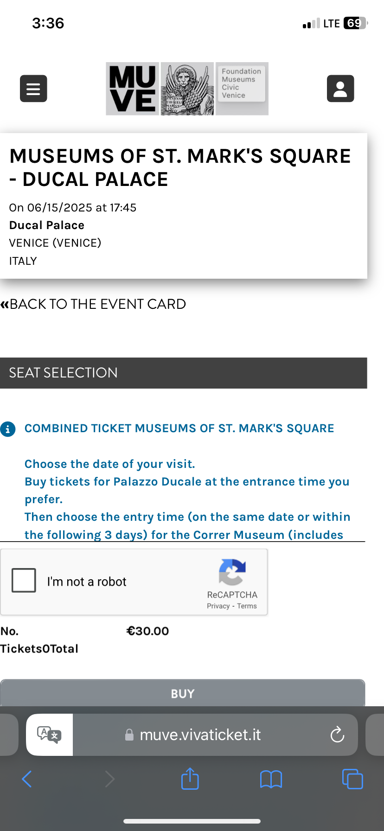Open the hamburger navigation menu
The width and height of the screenshot is (384, 831).
(33, 88)
